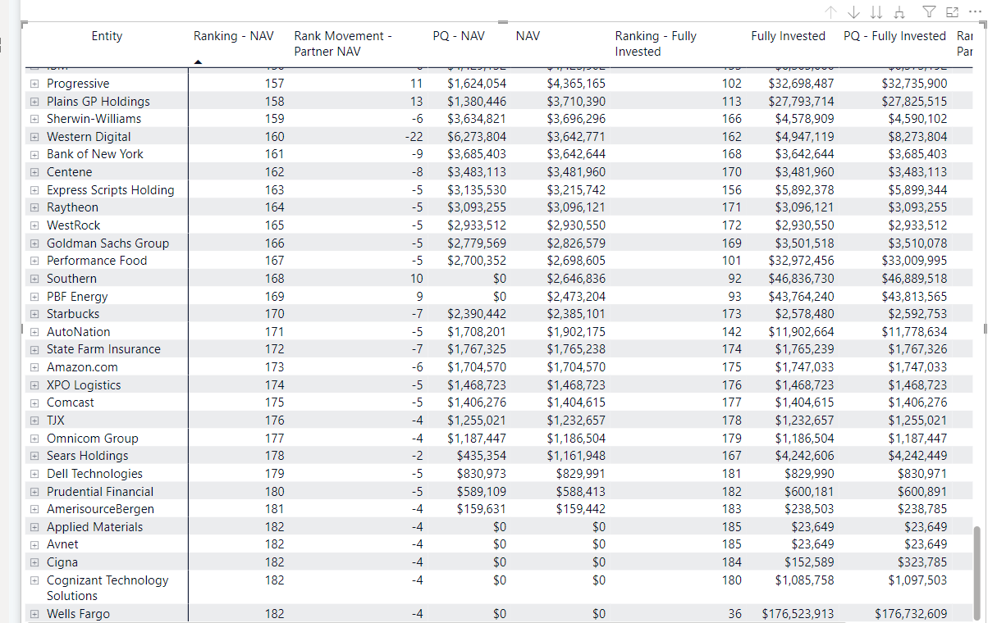Turn on Drill Down single arrow
997x623 pixels.
pyautogui.click(x=853, y=12)
